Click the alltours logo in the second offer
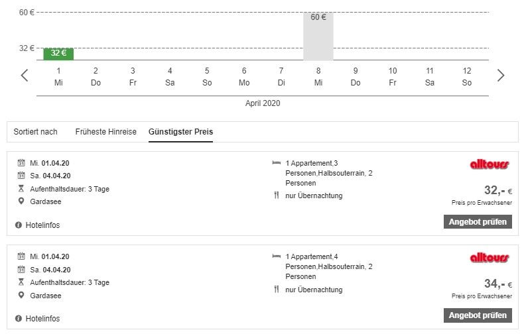 (489, 258)
